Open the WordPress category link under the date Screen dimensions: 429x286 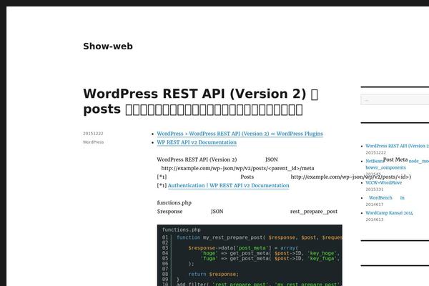93,142
